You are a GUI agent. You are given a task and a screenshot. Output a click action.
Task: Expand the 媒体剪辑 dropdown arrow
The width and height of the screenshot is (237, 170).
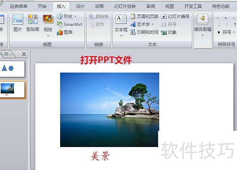click(x=202, y=36)
